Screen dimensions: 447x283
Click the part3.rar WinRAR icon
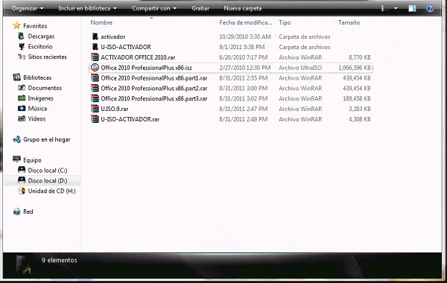coord(95,98)
